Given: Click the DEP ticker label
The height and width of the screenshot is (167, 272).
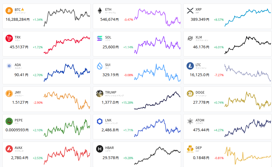Looking at the screenshot, I should pyautogui.click(x=199, y=148).
